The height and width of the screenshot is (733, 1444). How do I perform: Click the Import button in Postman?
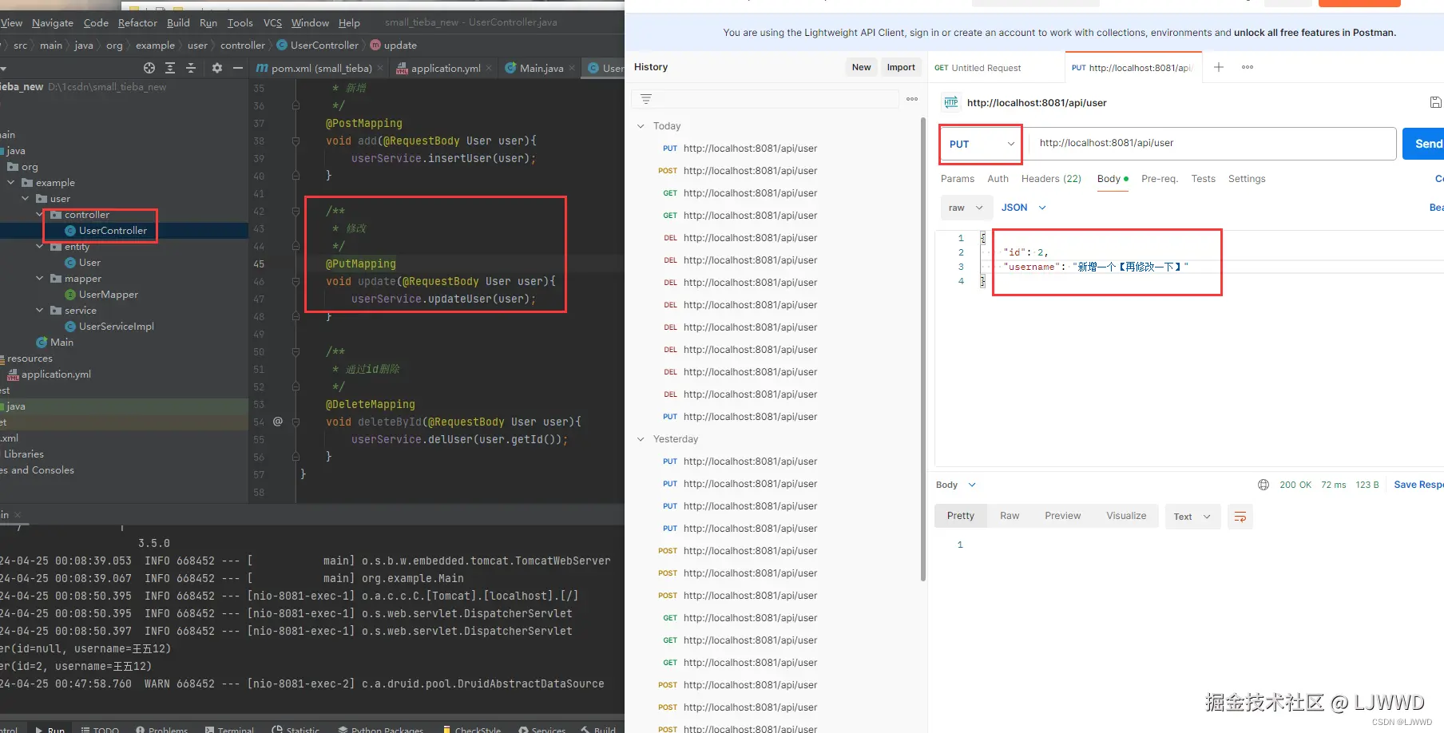(x=901, y=67)
